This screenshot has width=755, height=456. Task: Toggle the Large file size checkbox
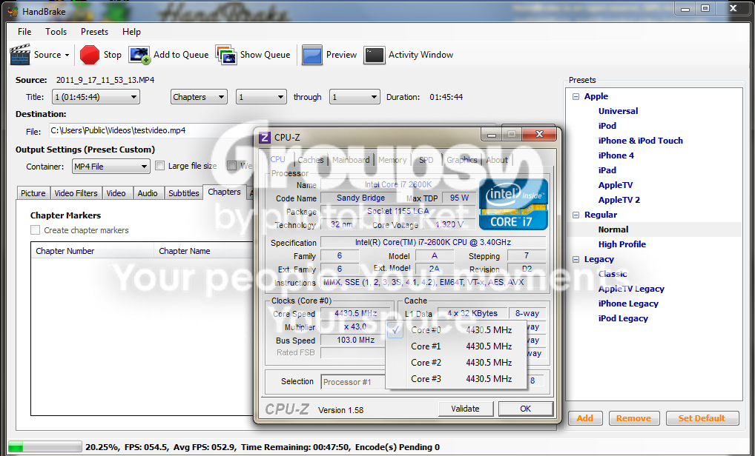pyautogui.click(x=160, y=166)
